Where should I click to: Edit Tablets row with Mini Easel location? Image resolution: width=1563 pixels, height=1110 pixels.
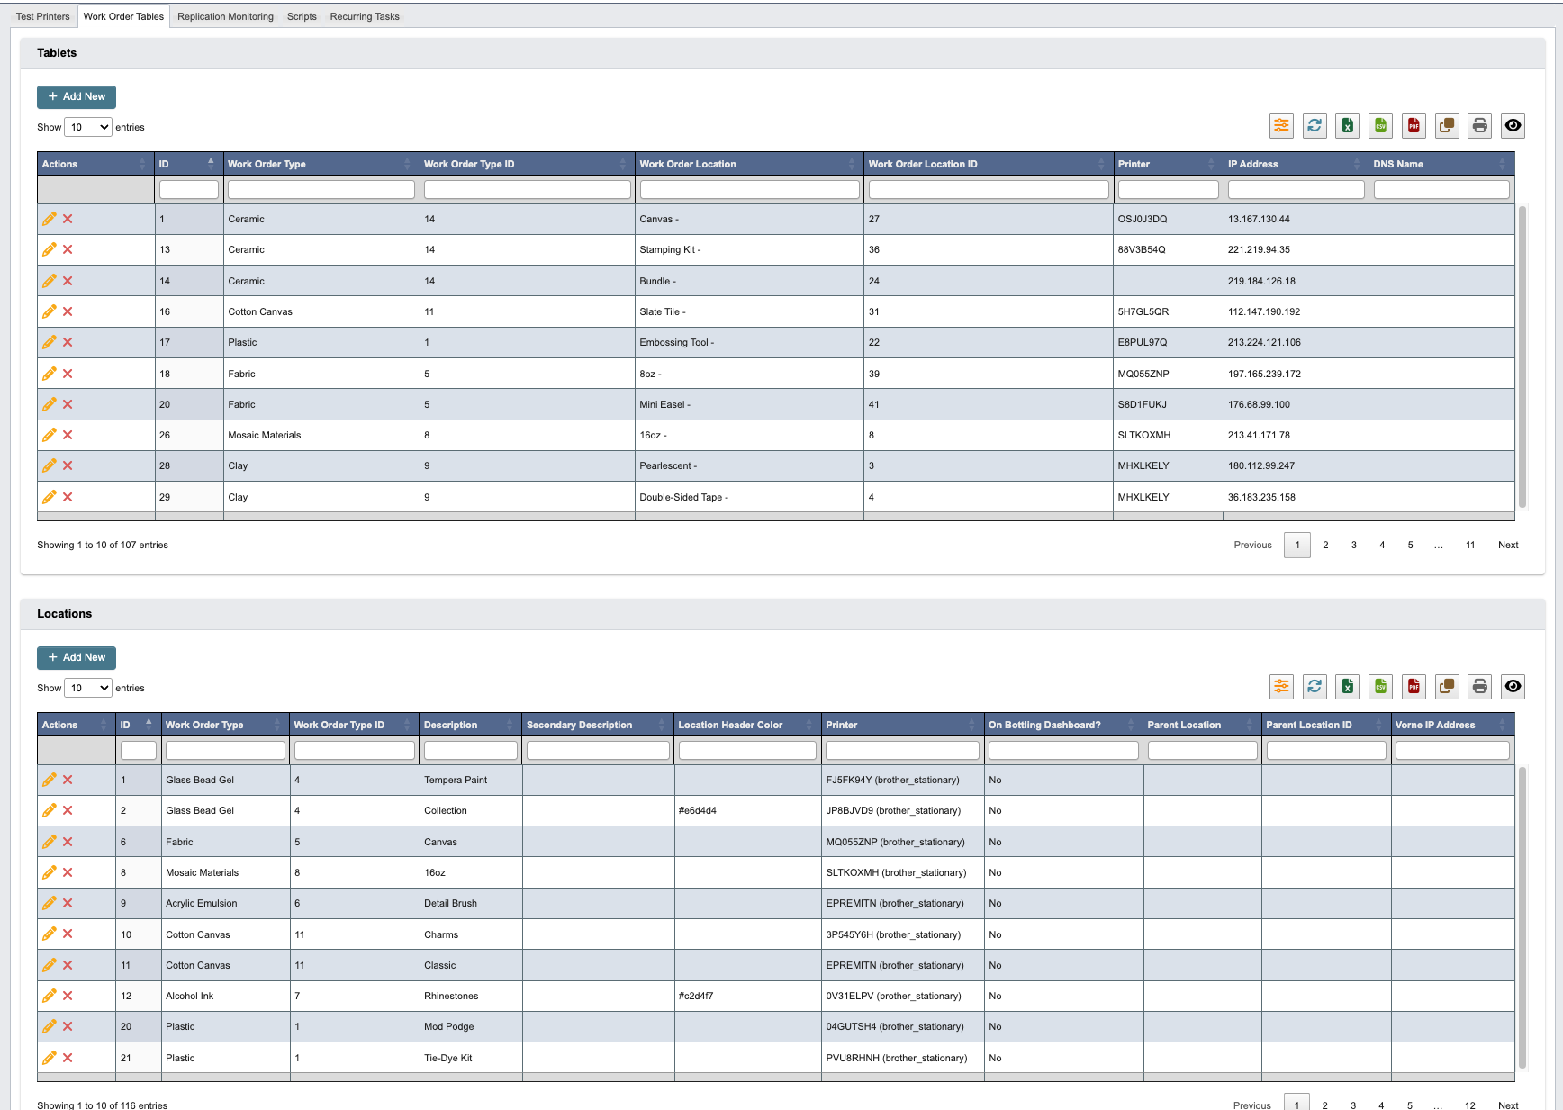(x=50, y=404)
